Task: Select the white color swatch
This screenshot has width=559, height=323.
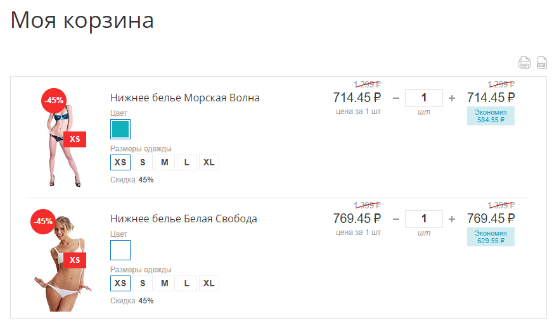Action: coord(120,250)
